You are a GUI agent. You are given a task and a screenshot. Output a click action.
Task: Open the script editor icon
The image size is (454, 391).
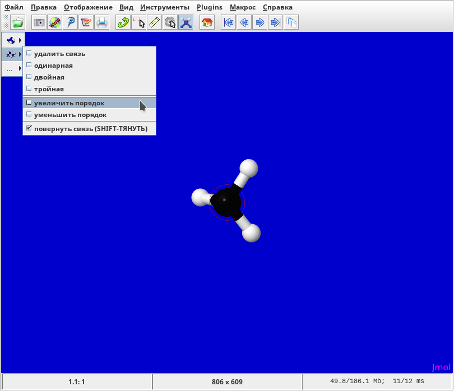(x=86, y=22)
